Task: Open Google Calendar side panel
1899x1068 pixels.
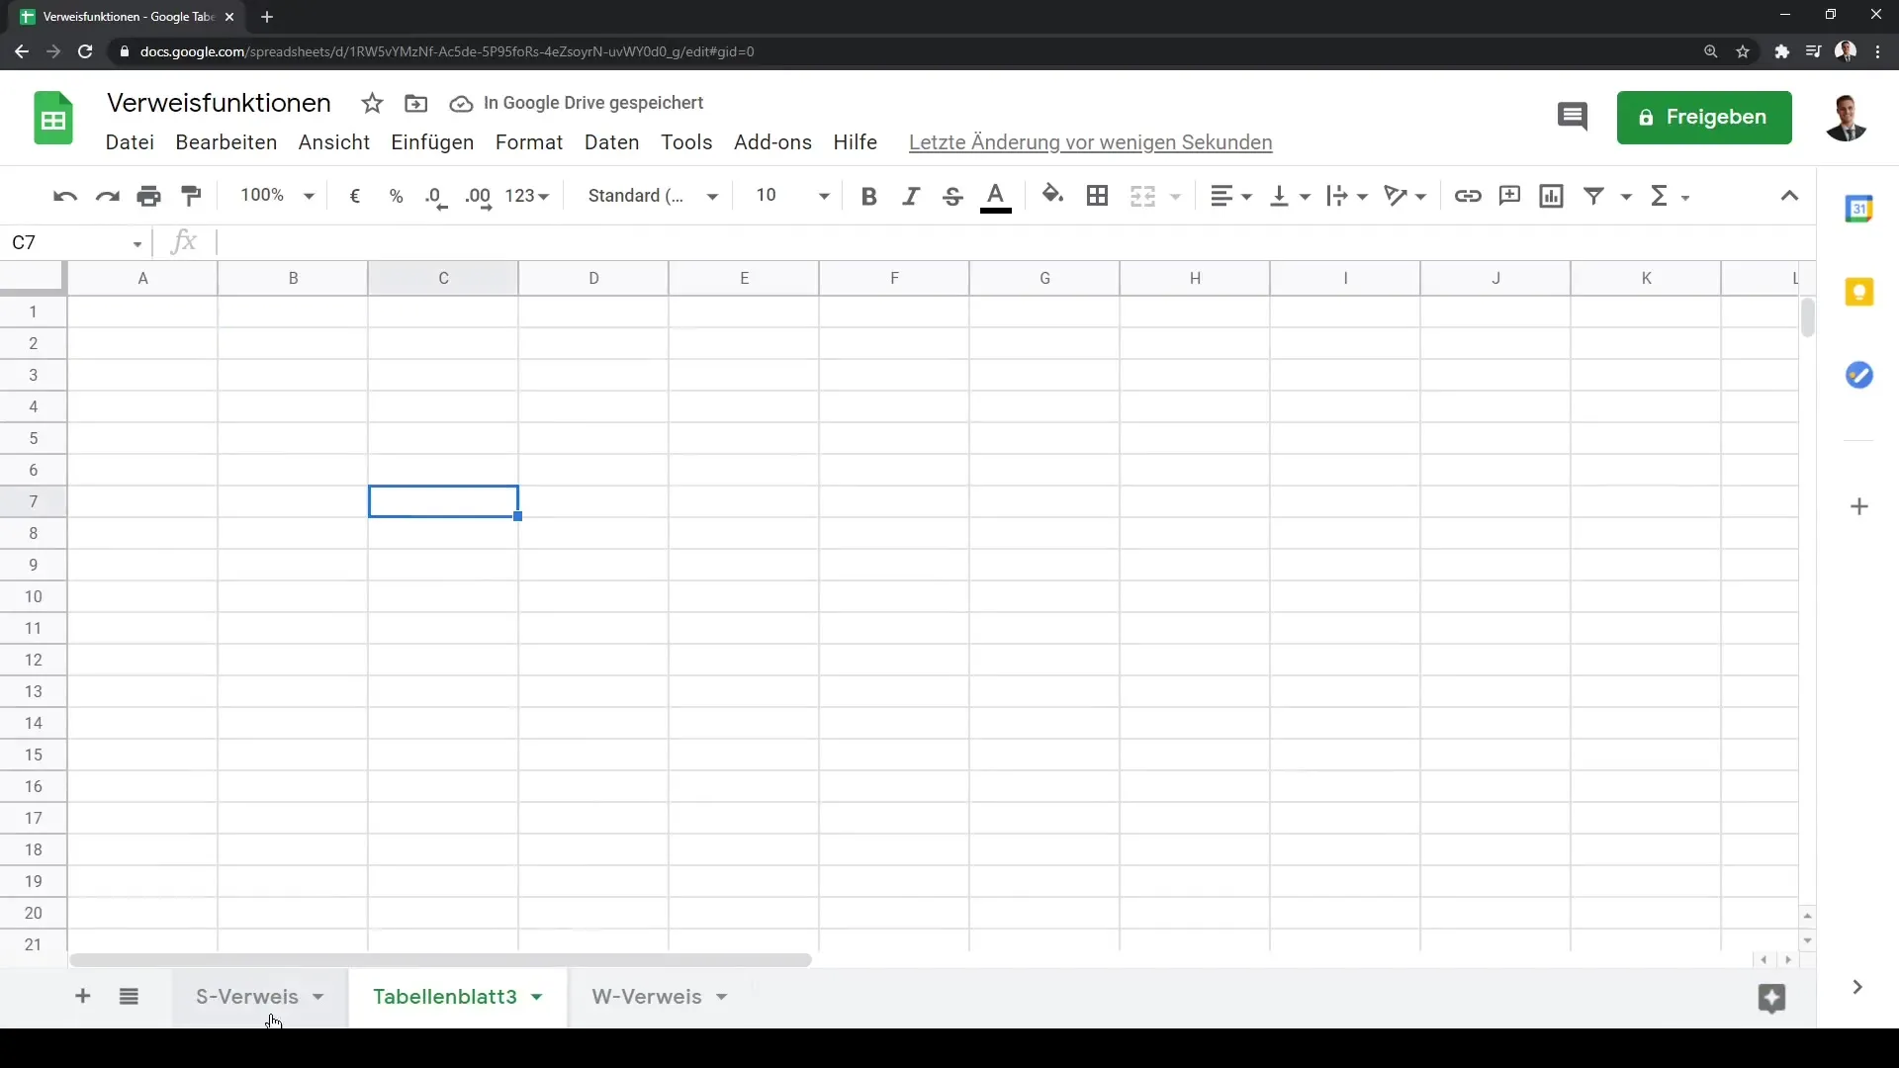Action: [1859, 209]
